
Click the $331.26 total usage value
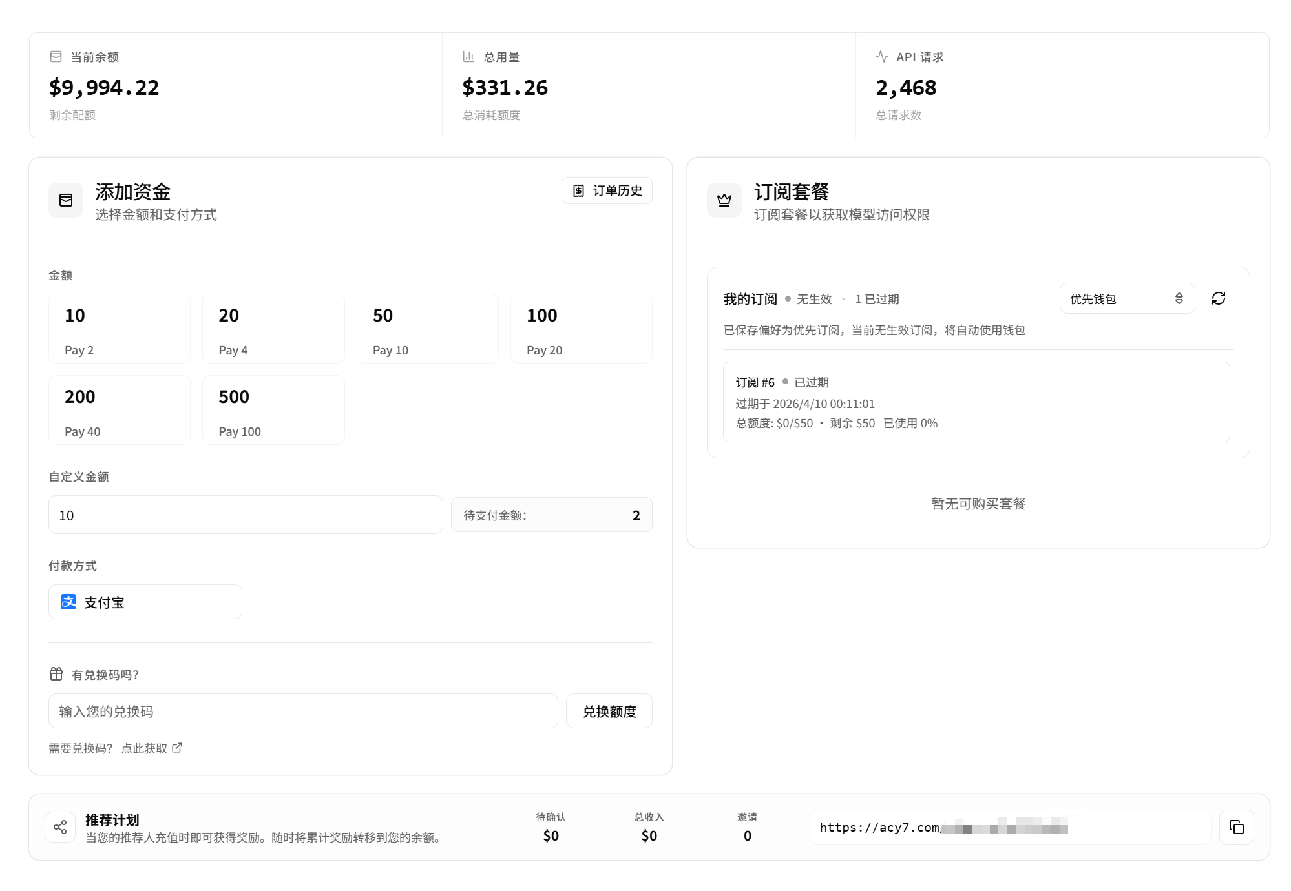tap(505, 87)
